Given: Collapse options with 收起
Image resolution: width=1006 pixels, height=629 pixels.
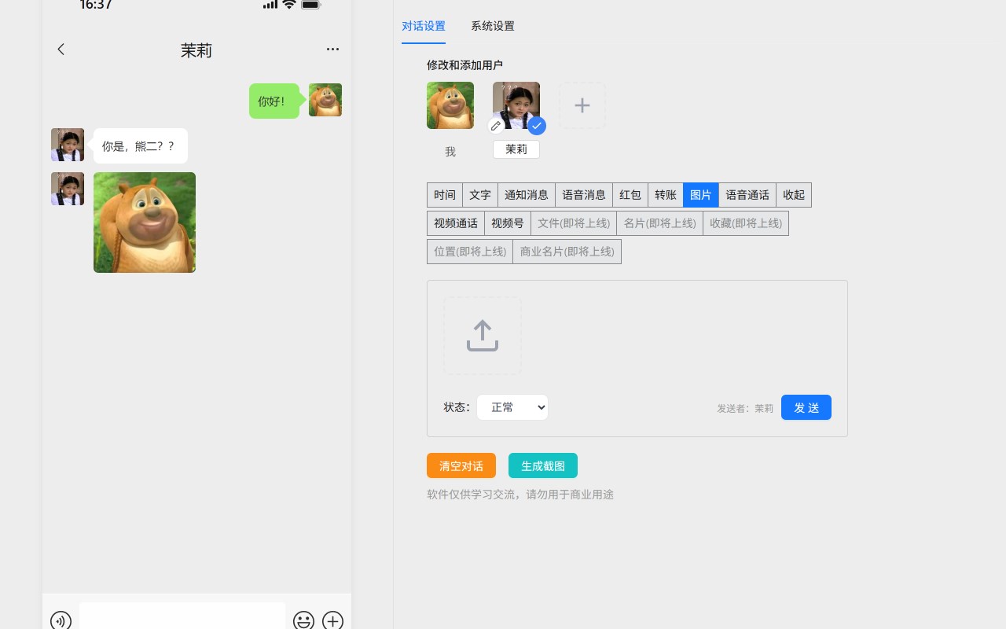Looking at the screenshot, I should click(x=794, y=195).
